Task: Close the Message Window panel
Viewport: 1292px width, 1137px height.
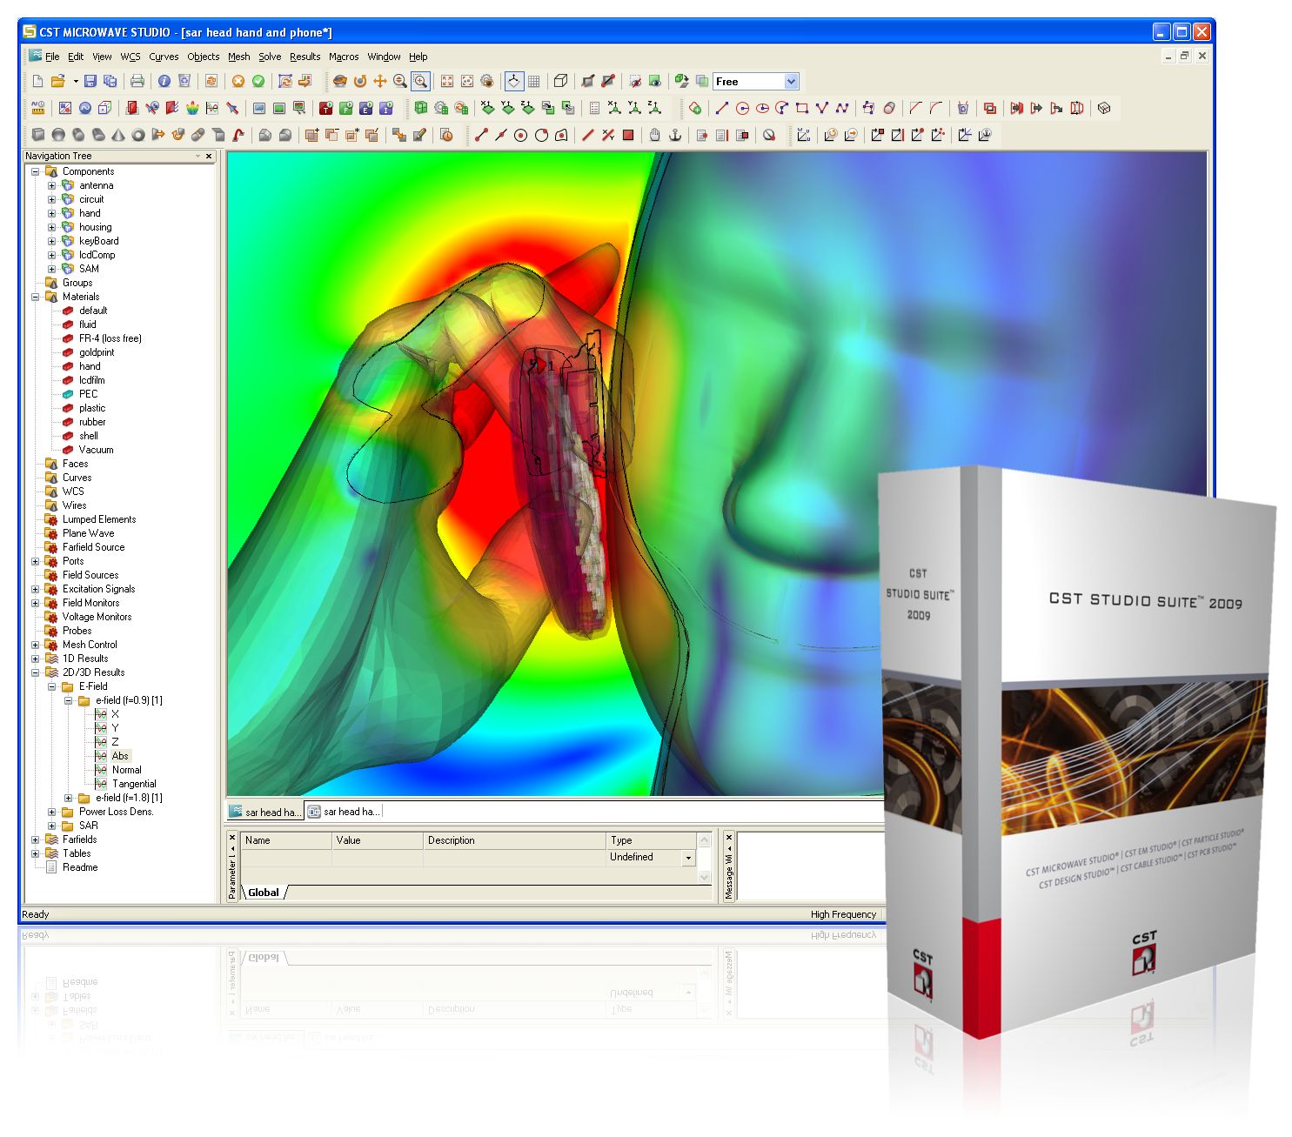Action: pyautogui.click(x=729, y=837)
